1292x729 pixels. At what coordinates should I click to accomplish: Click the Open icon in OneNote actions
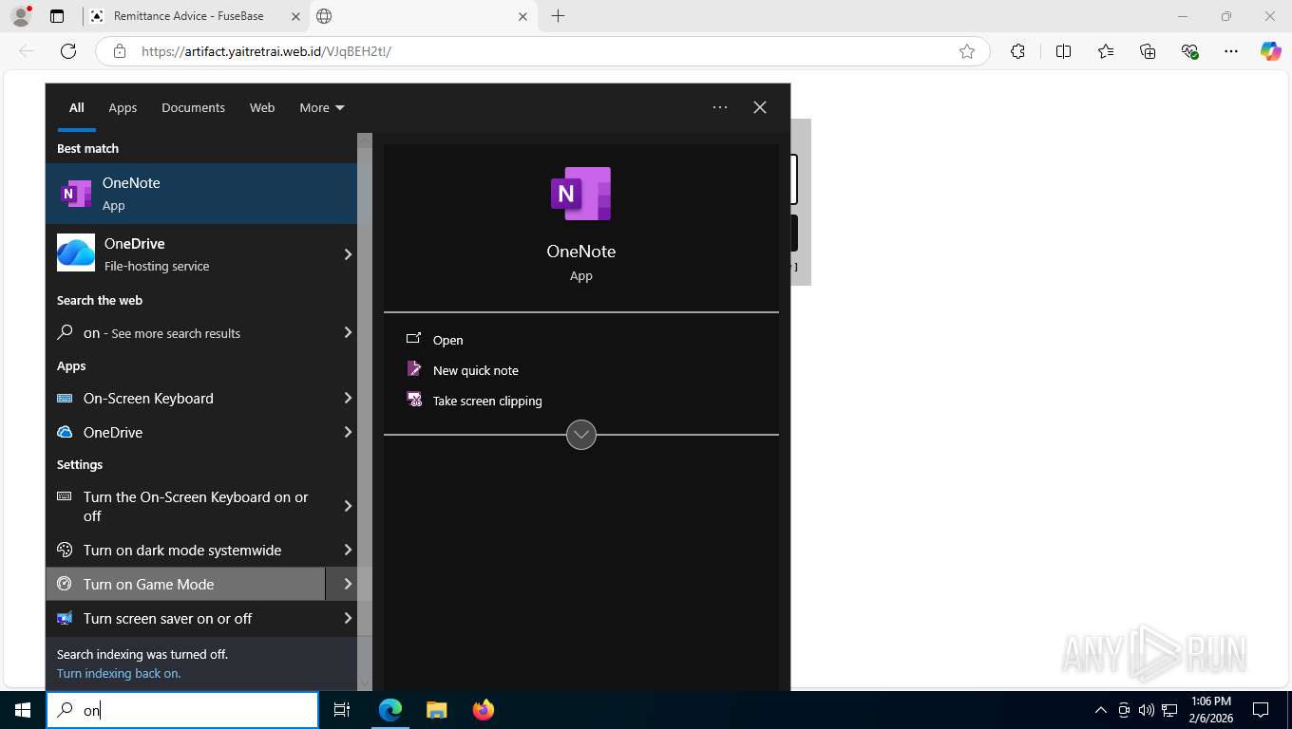(x=414, y=339)
